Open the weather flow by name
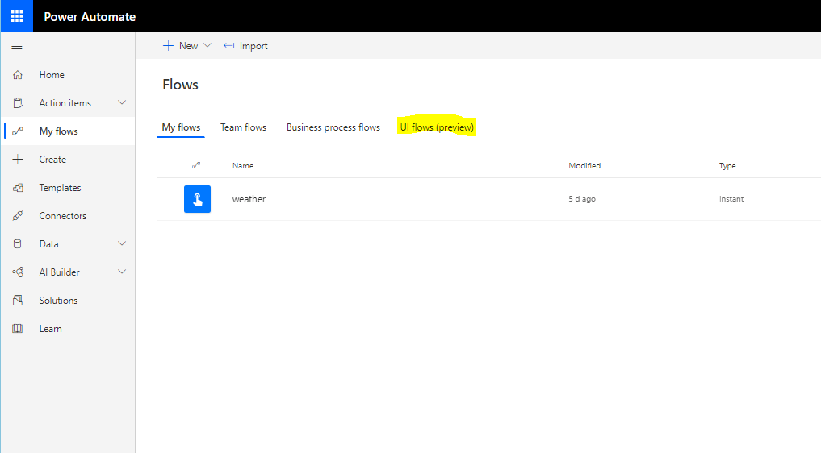This screenshot has height=453, width=821. tap(249, 199)
